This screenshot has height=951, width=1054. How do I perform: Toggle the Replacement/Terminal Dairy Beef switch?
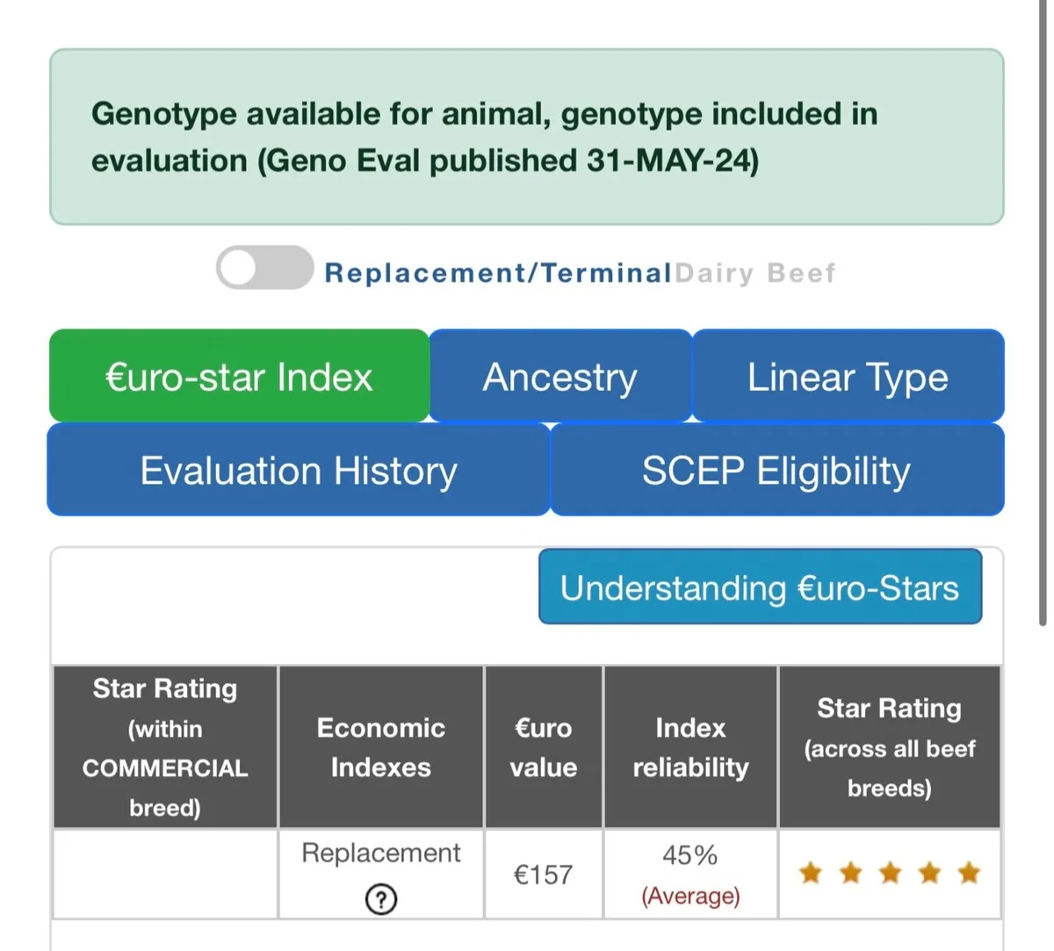[264, 268]
